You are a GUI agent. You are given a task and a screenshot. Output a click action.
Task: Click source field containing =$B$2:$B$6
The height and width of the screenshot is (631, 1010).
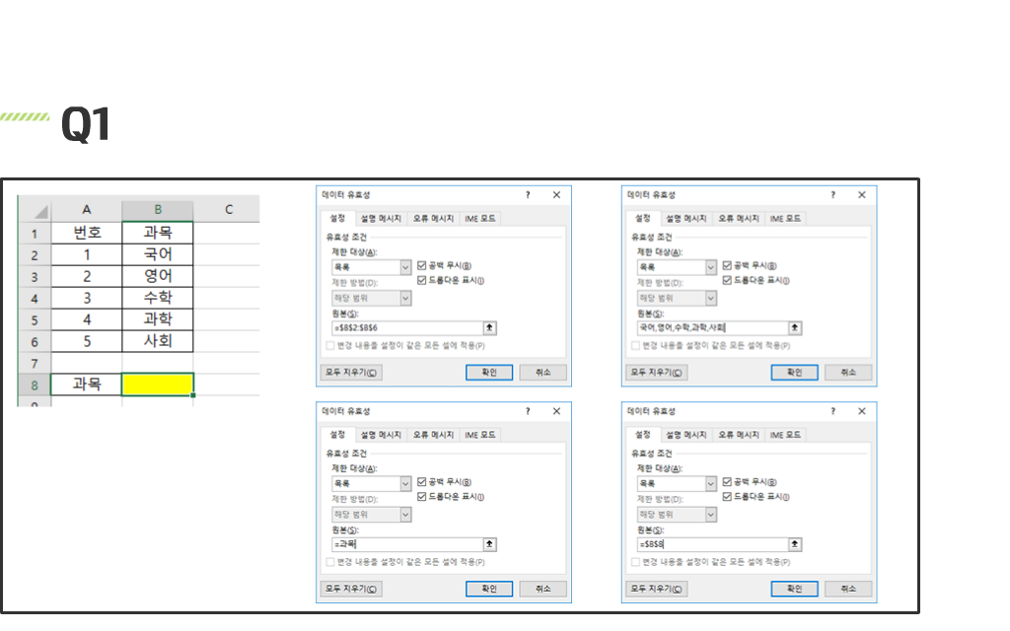407,327
